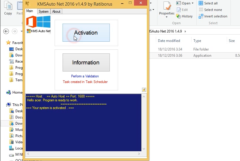Select the Application row dated 18/12/2016 3:36

(x=194, y=56)
